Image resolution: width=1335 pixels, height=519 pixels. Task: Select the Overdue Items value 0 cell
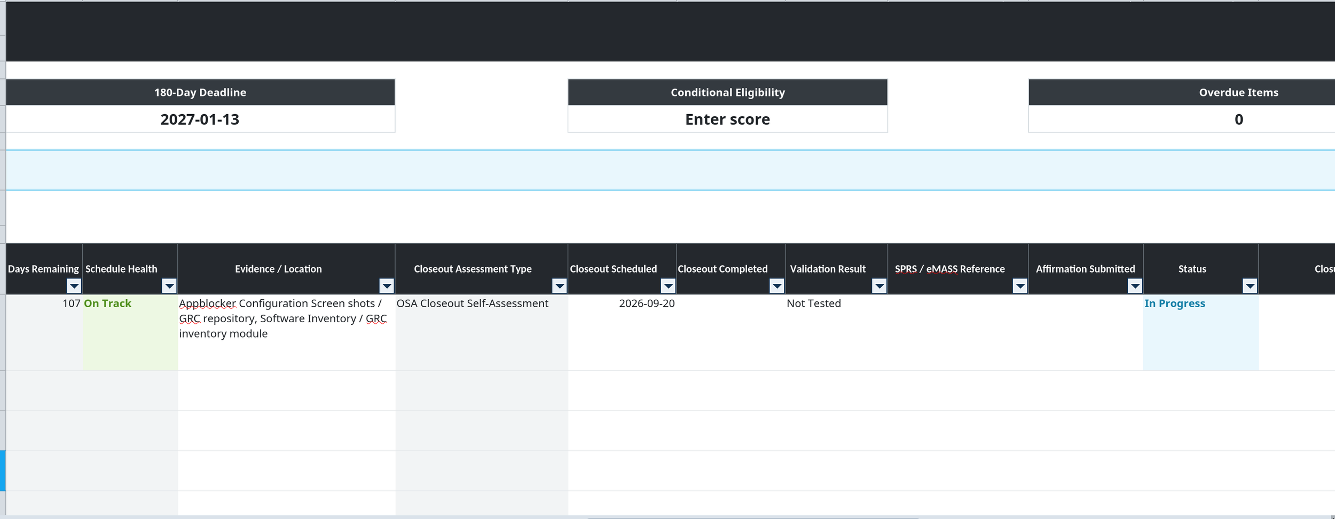coord(1182,119)
